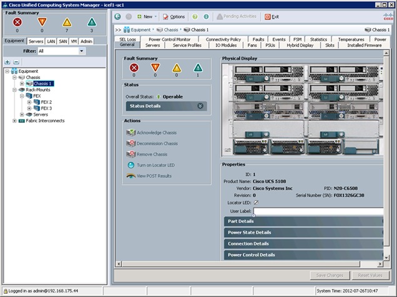Click the green Back navigation arrow
Viewport: 397px width, 297px height.
(117, 17)
